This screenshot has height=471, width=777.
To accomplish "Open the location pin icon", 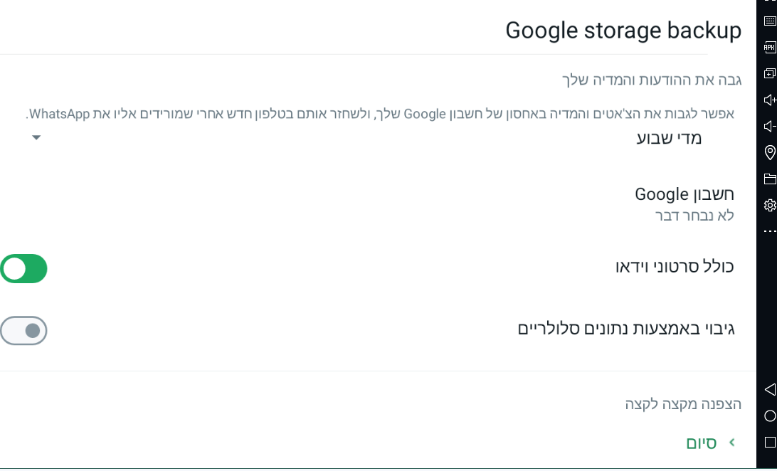I will 769,152.
